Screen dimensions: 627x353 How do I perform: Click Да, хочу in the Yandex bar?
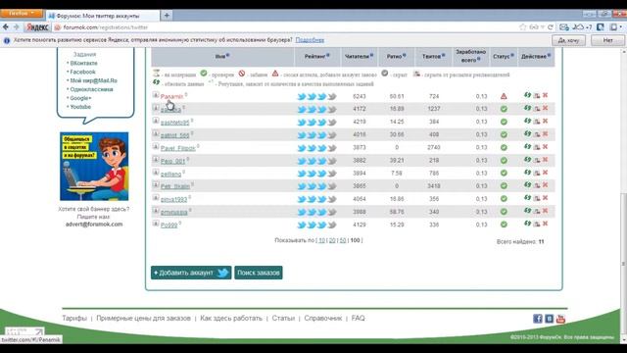[x=568, y=40]
